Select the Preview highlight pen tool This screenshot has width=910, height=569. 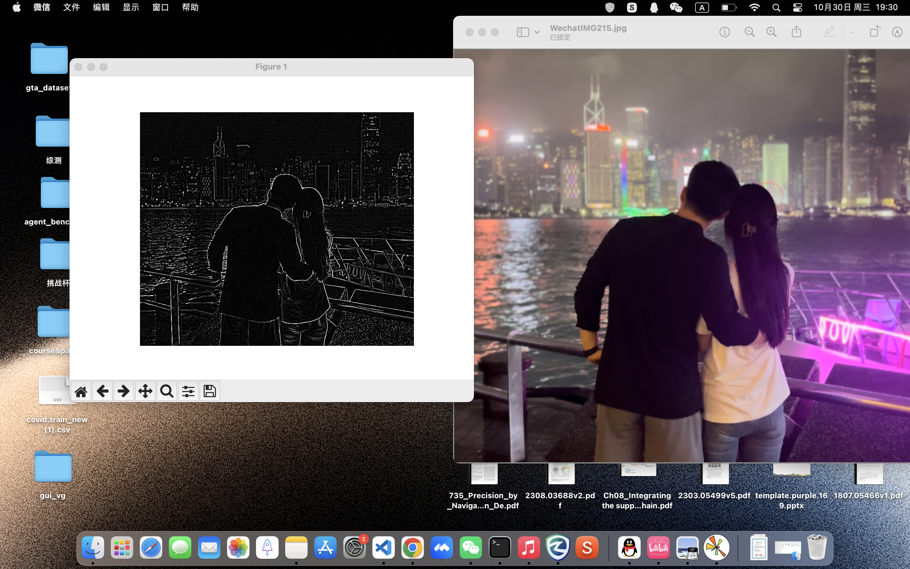(829, 32)
